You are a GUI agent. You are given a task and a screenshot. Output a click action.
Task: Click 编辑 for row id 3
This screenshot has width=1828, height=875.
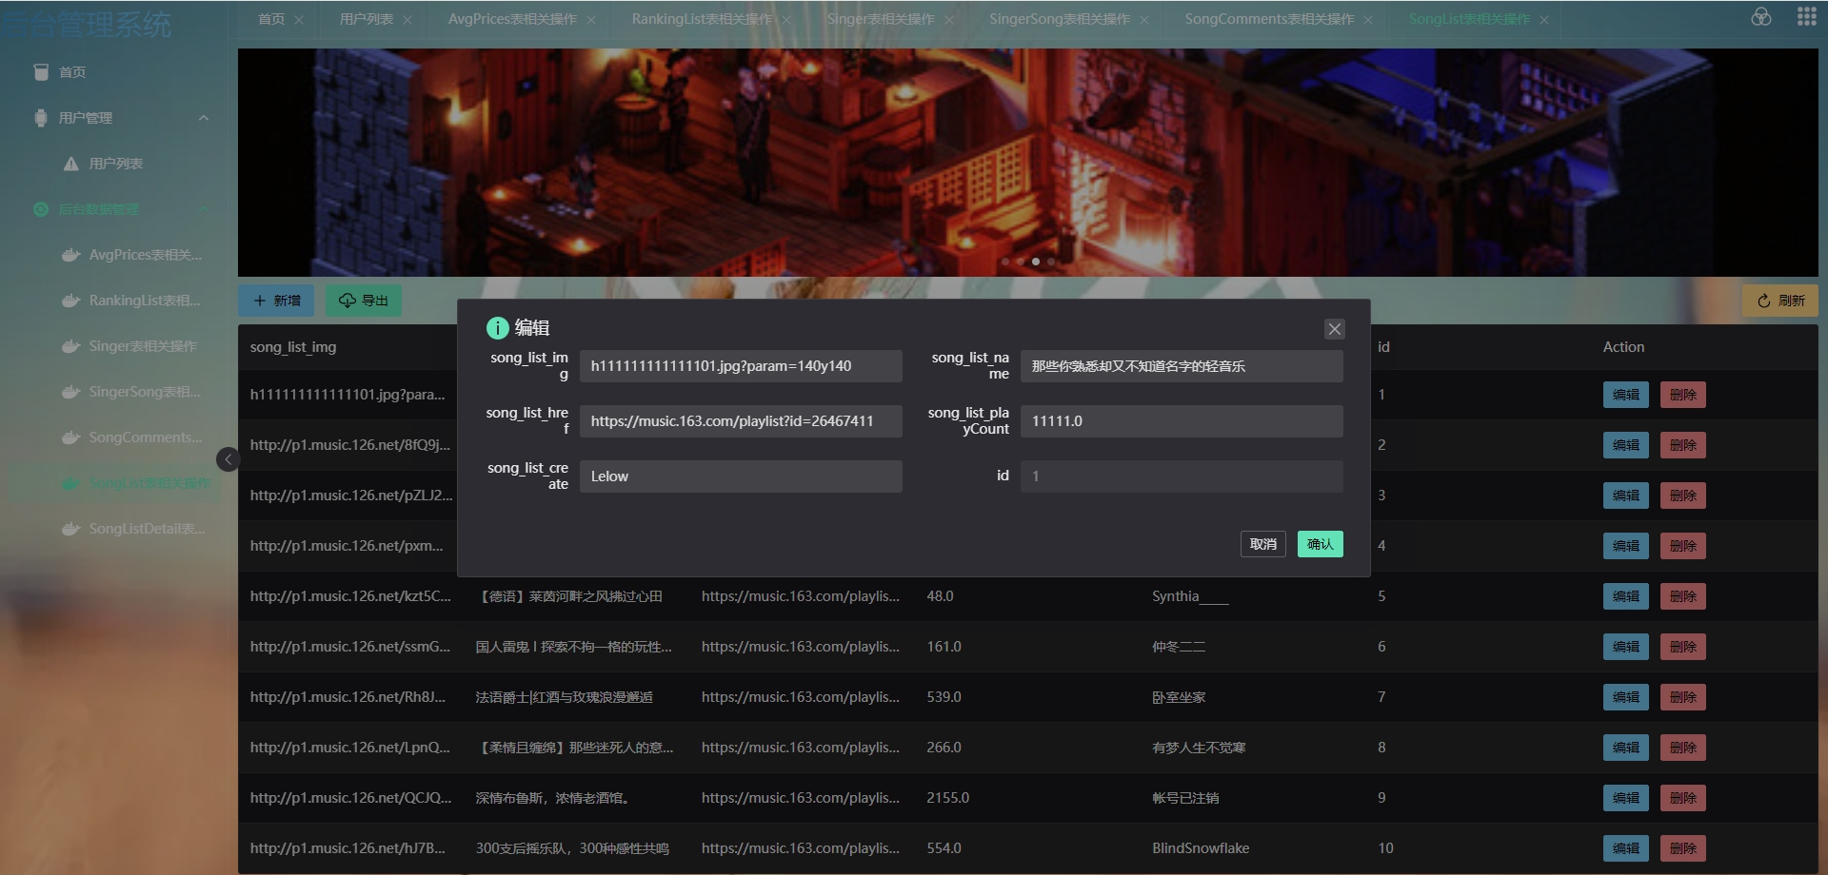tap(1625, 496)
